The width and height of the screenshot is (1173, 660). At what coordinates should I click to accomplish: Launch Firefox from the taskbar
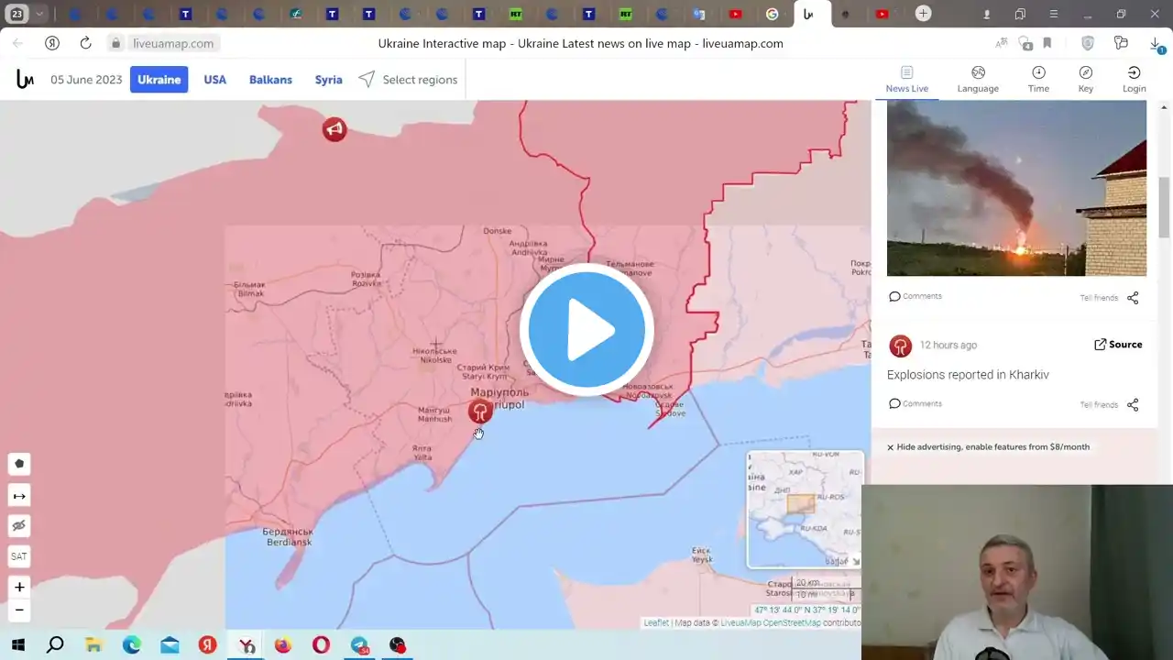pos(282,645)
